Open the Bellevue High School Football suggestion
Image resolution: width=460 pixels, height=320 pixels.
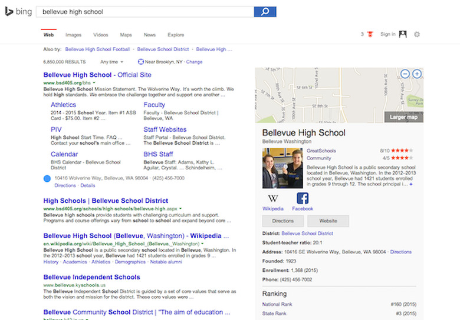pos(97,49)
